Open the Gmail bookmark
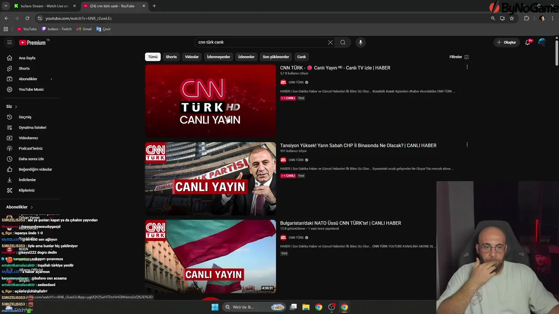The height and width of the screenshot is (314, 559). [x=84, y=29]
